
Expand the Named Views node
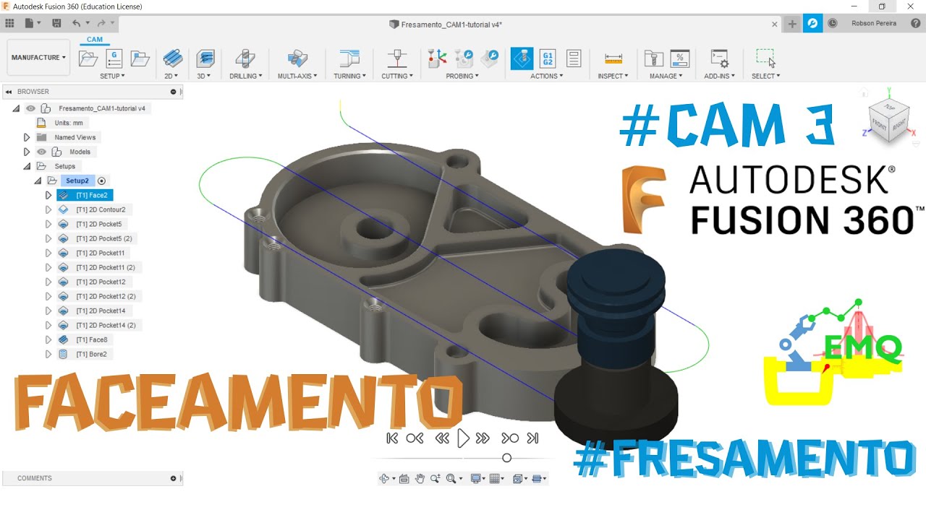click(27, 137)
